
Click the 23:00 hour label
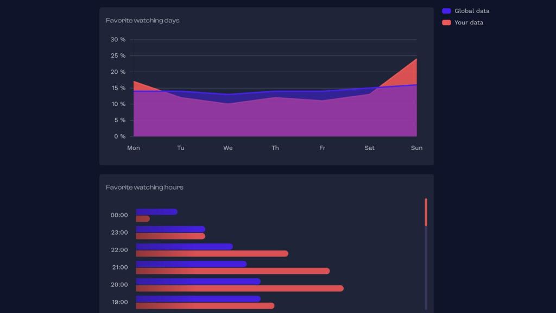tap(119, 233)
